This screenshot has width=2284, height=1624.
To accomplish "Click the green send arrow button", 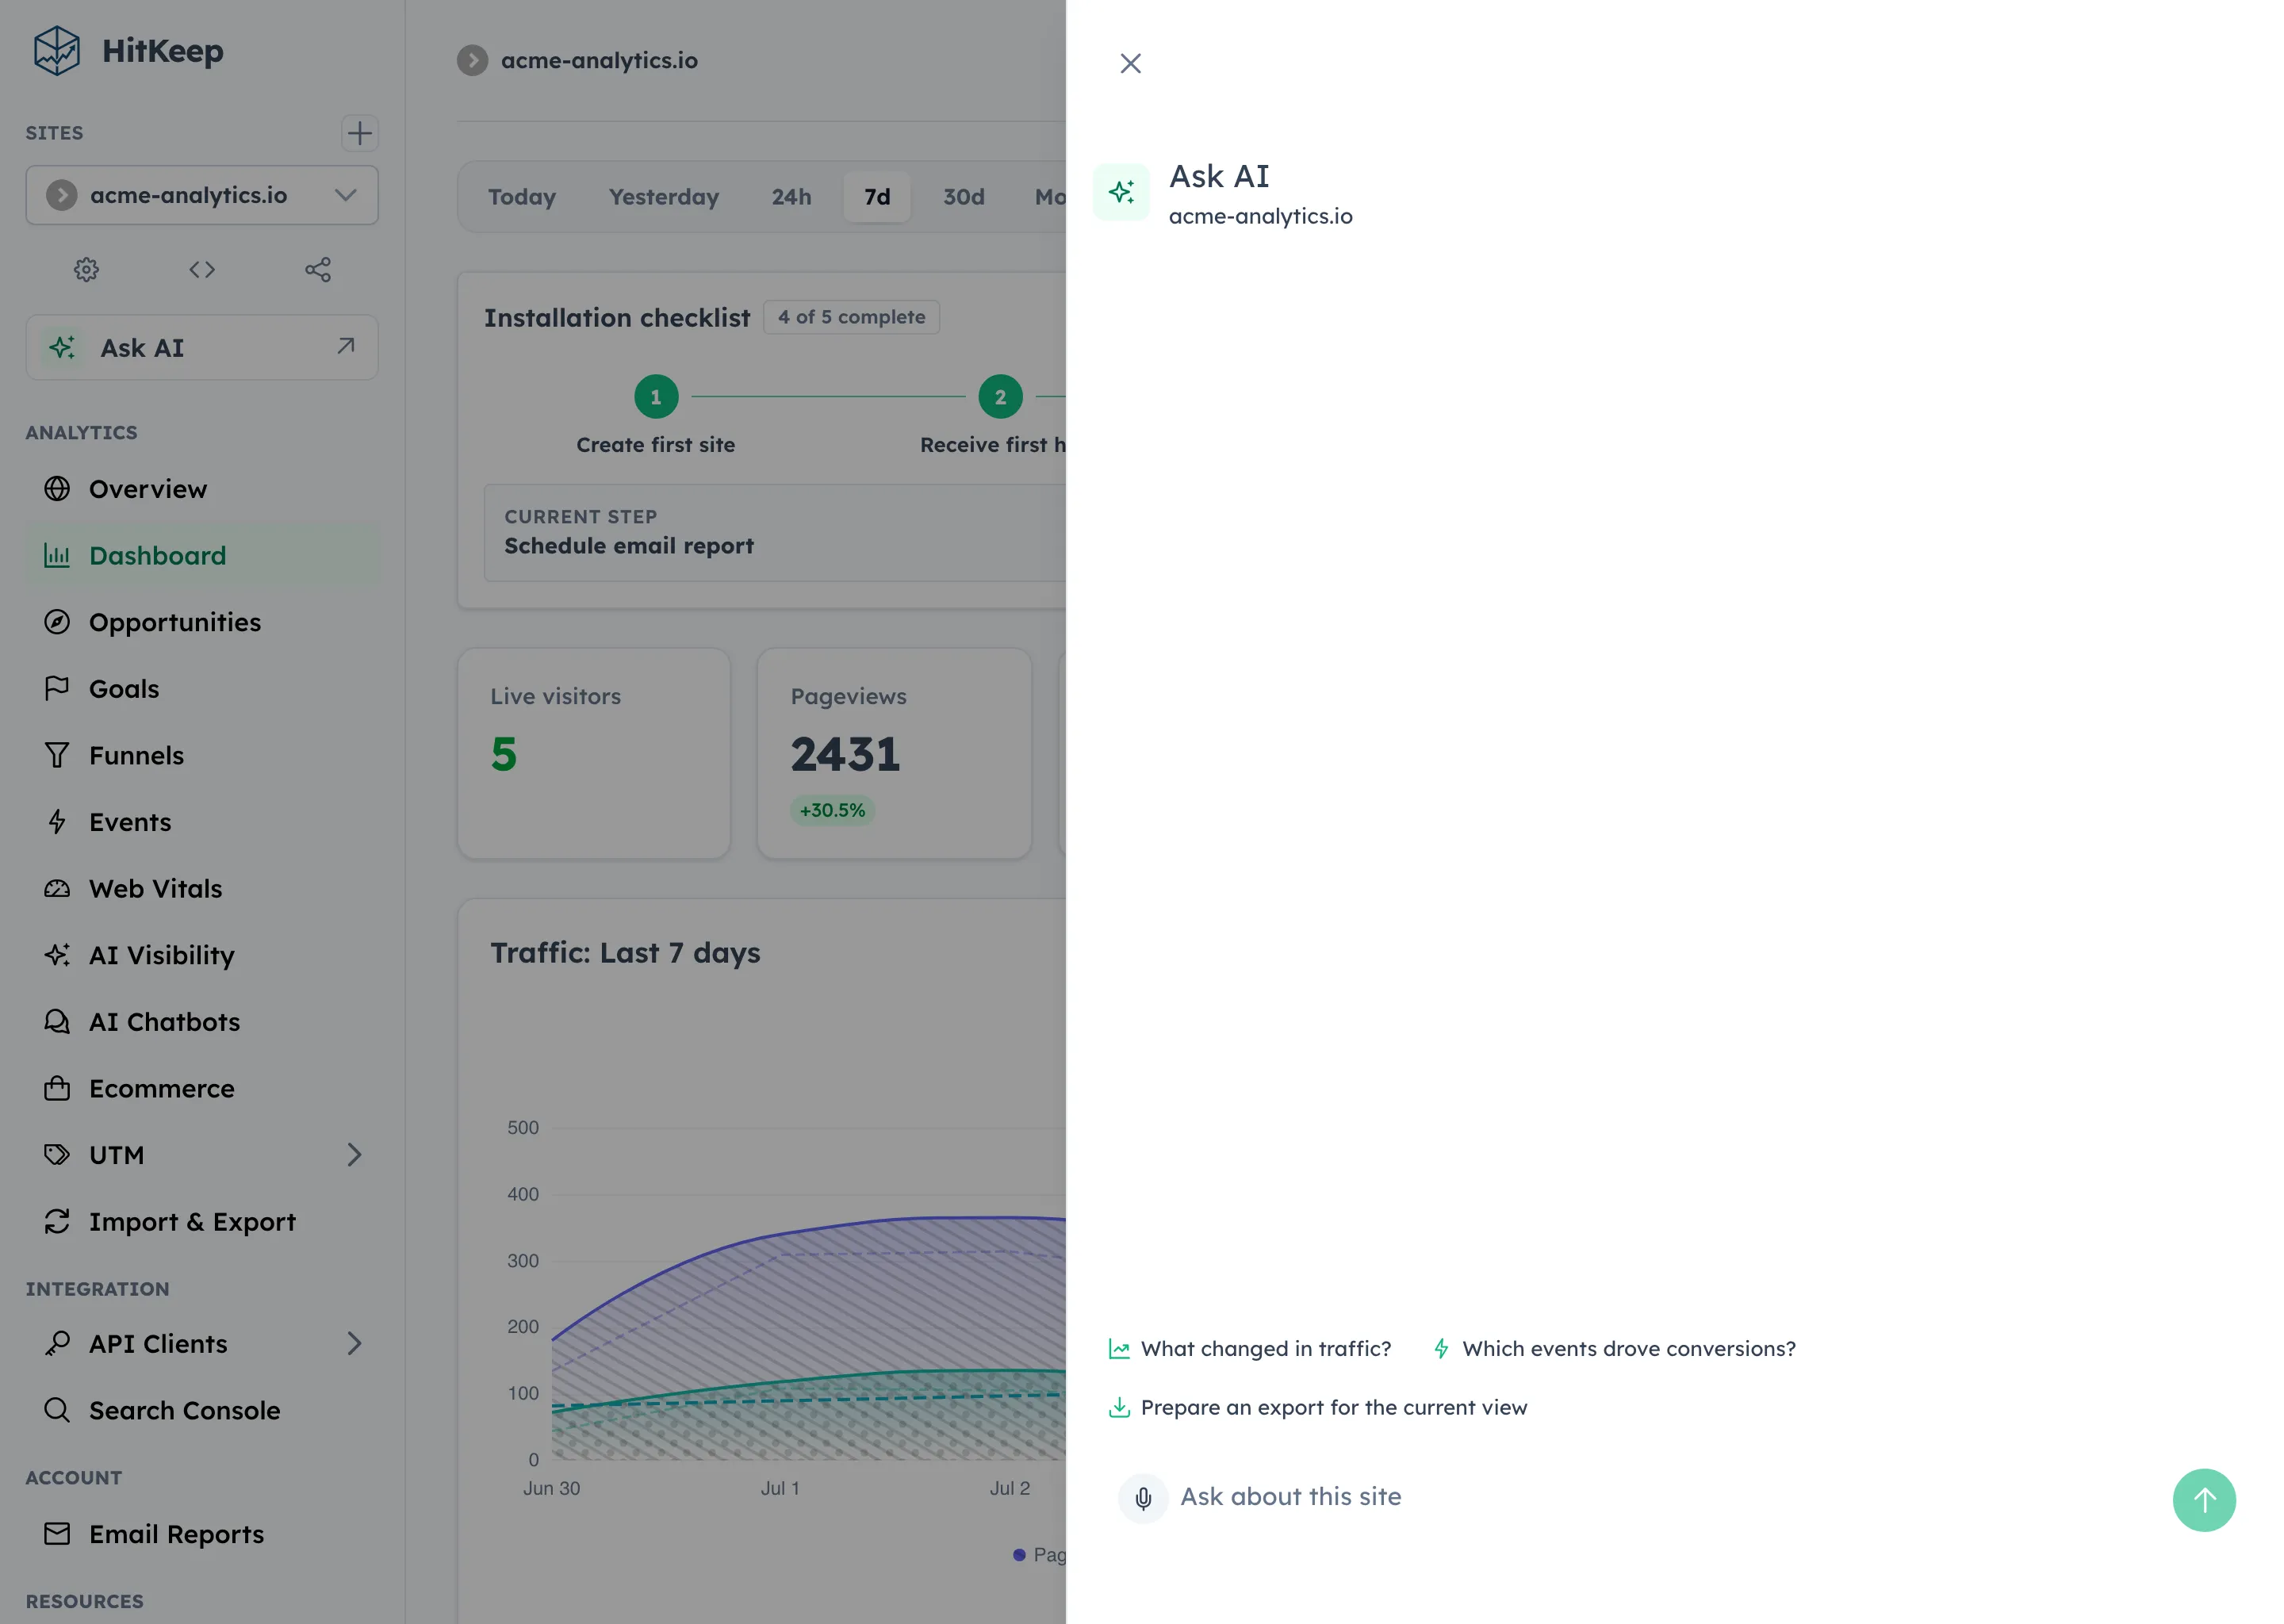I will point(2204,1499).
